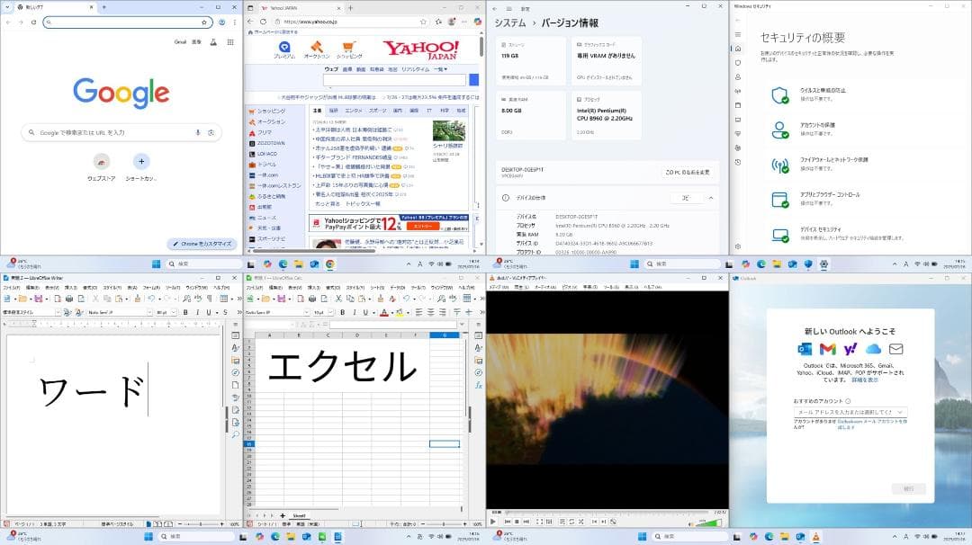Toggle random playback in VLC player

coord(580,522)
